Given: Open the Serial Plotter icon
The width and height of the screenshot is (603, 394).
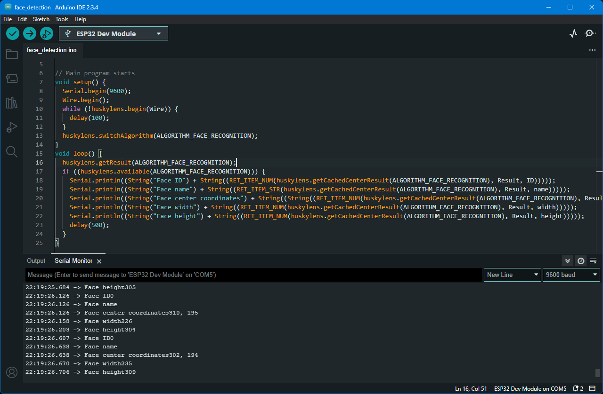Looking at the screenshot, I should (573, 33).
